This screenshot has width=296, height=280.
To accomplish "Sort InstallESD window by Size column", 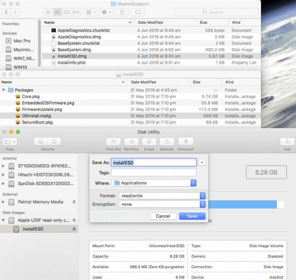I will (x=205, y=82).
